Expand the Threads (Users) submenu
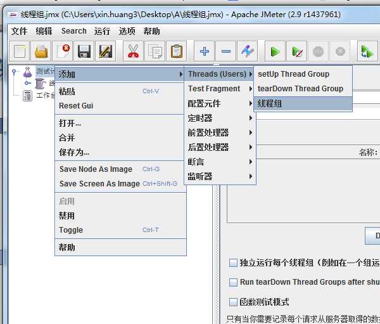Screen dimensions: 380x324 coord(219,74)
